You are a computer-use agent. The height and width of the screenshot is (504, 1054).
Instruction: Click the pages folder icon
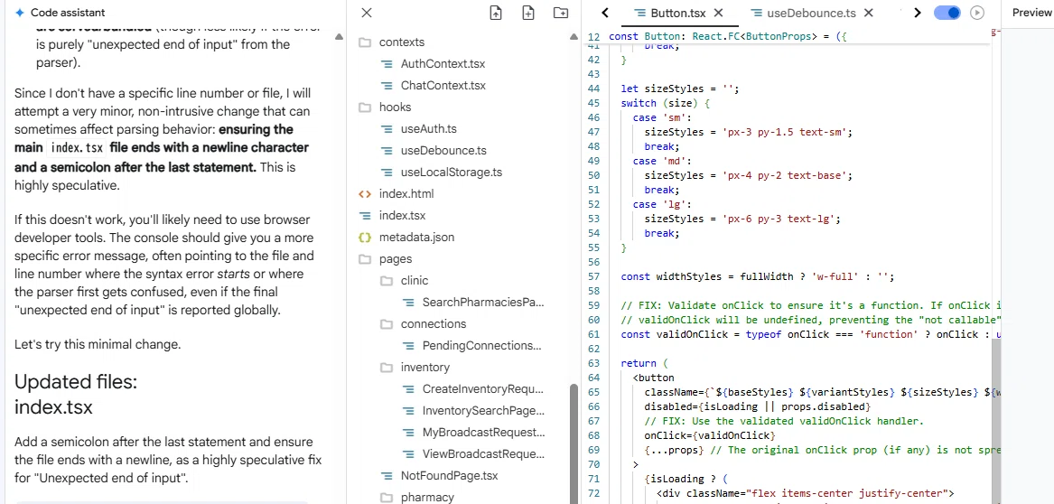[x=365, y=258]
